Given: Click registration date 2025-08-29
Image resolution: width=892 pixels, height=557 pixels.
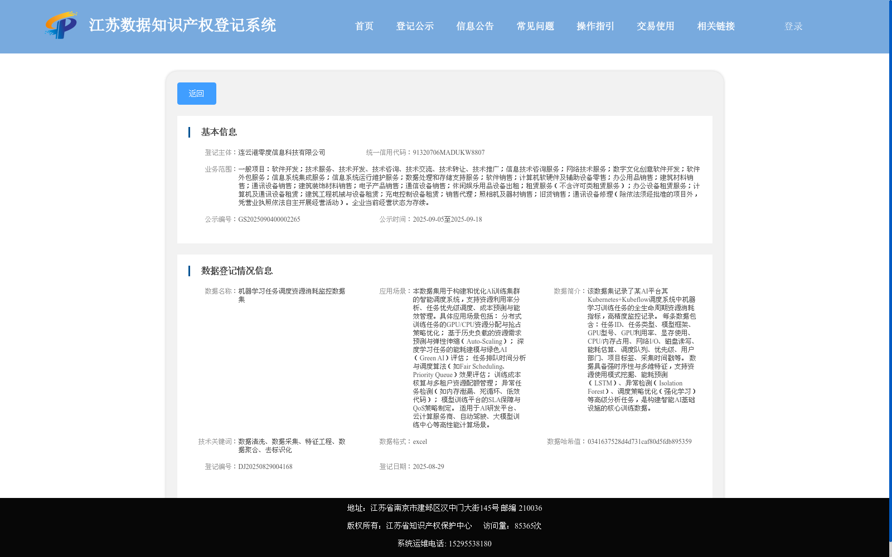Looking at the screenshot, I should 428,467.
